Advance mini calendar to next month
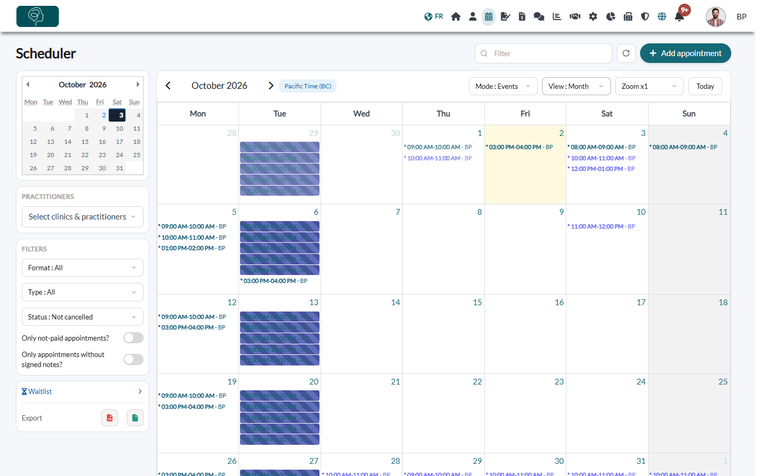Image resolution: width=763 pixels, height=476 pixels. pyautogui.click(x=138, y=85)
